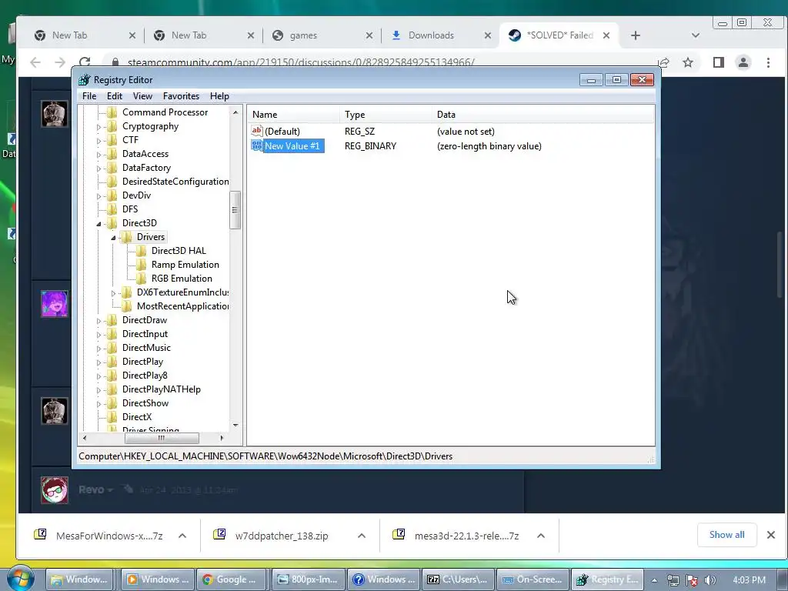This screenshot has width=788, height=591.
Task: Open the Chrome three-dot menu
Action: (x=768, y=62)
